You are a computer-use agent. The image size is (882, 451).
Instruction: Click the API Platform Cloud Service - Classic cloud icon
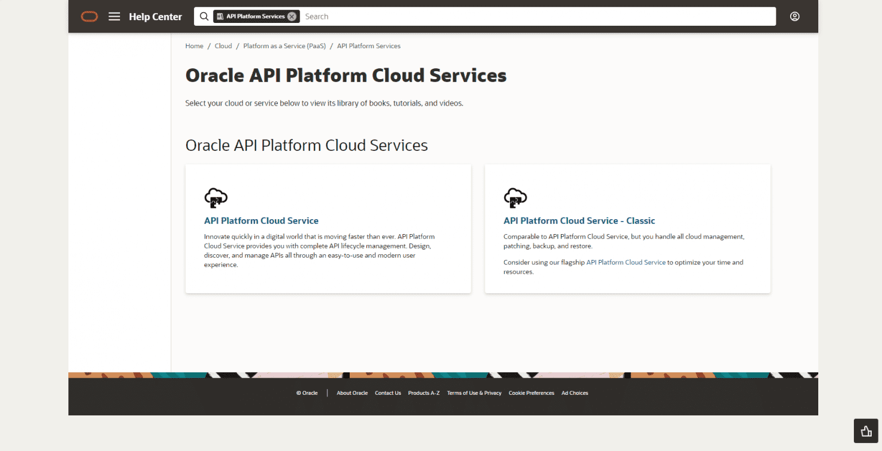pos(515,198)
